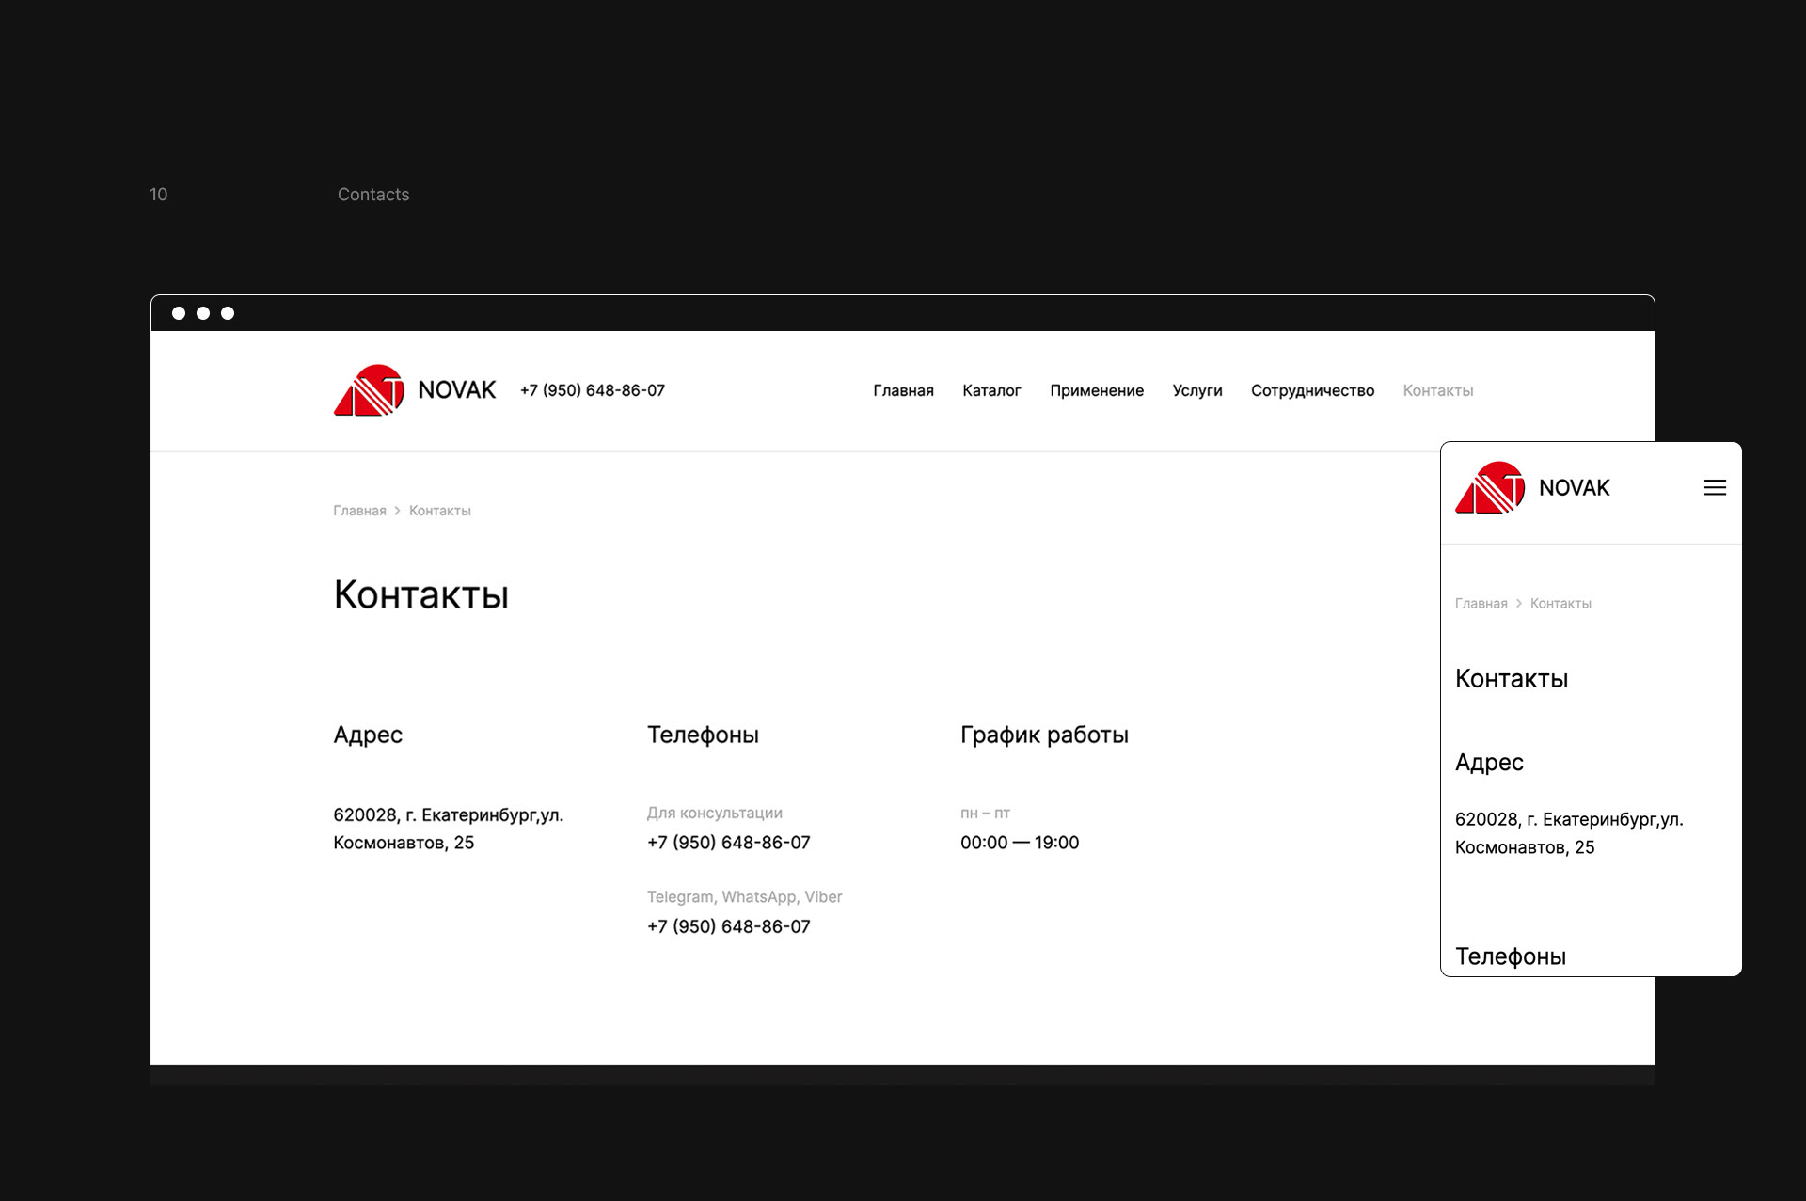Click mobile breadcrumb chevron arrow
This screenshot has height=1201, width=1806.
click(x=1518, y=604)
